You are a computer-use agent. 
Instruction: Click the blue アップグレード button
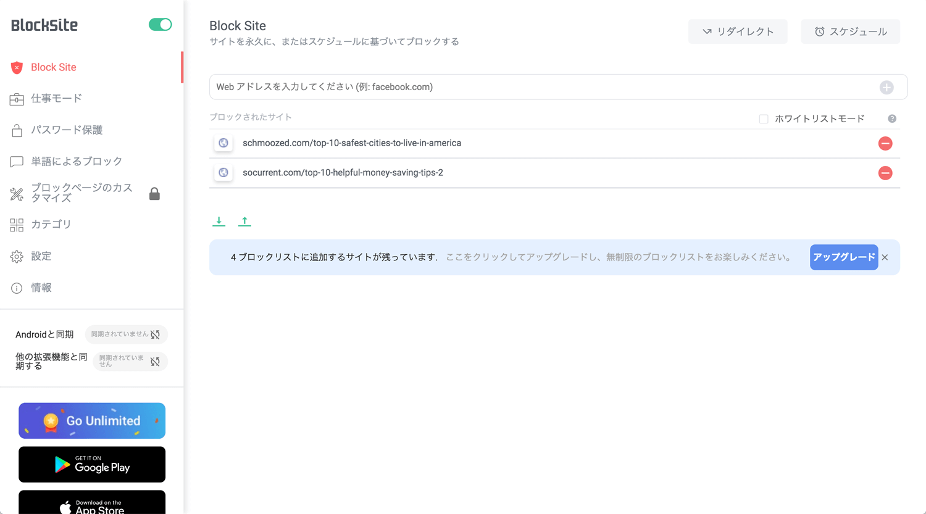coord(844,257)
